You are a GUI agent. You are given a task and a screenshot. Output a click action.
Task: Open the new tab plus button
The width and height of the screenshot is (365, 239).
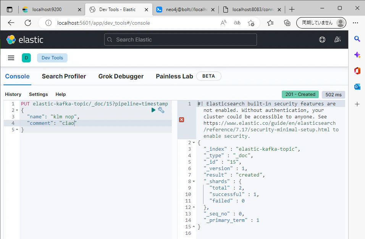coord(292,10)
